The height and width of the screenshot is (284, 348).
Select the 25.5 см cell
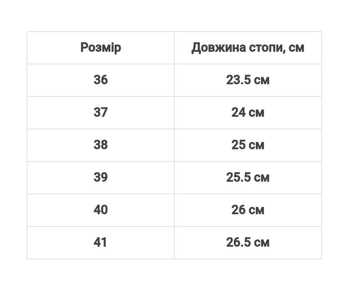click(x=248, y=177)
